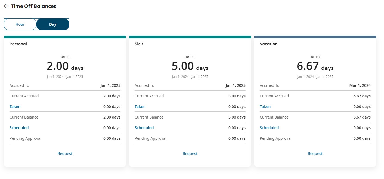Viewport: 384px width, 179px height.
Task: Switch balances to Hour view
Action: [x=20, y=24]
